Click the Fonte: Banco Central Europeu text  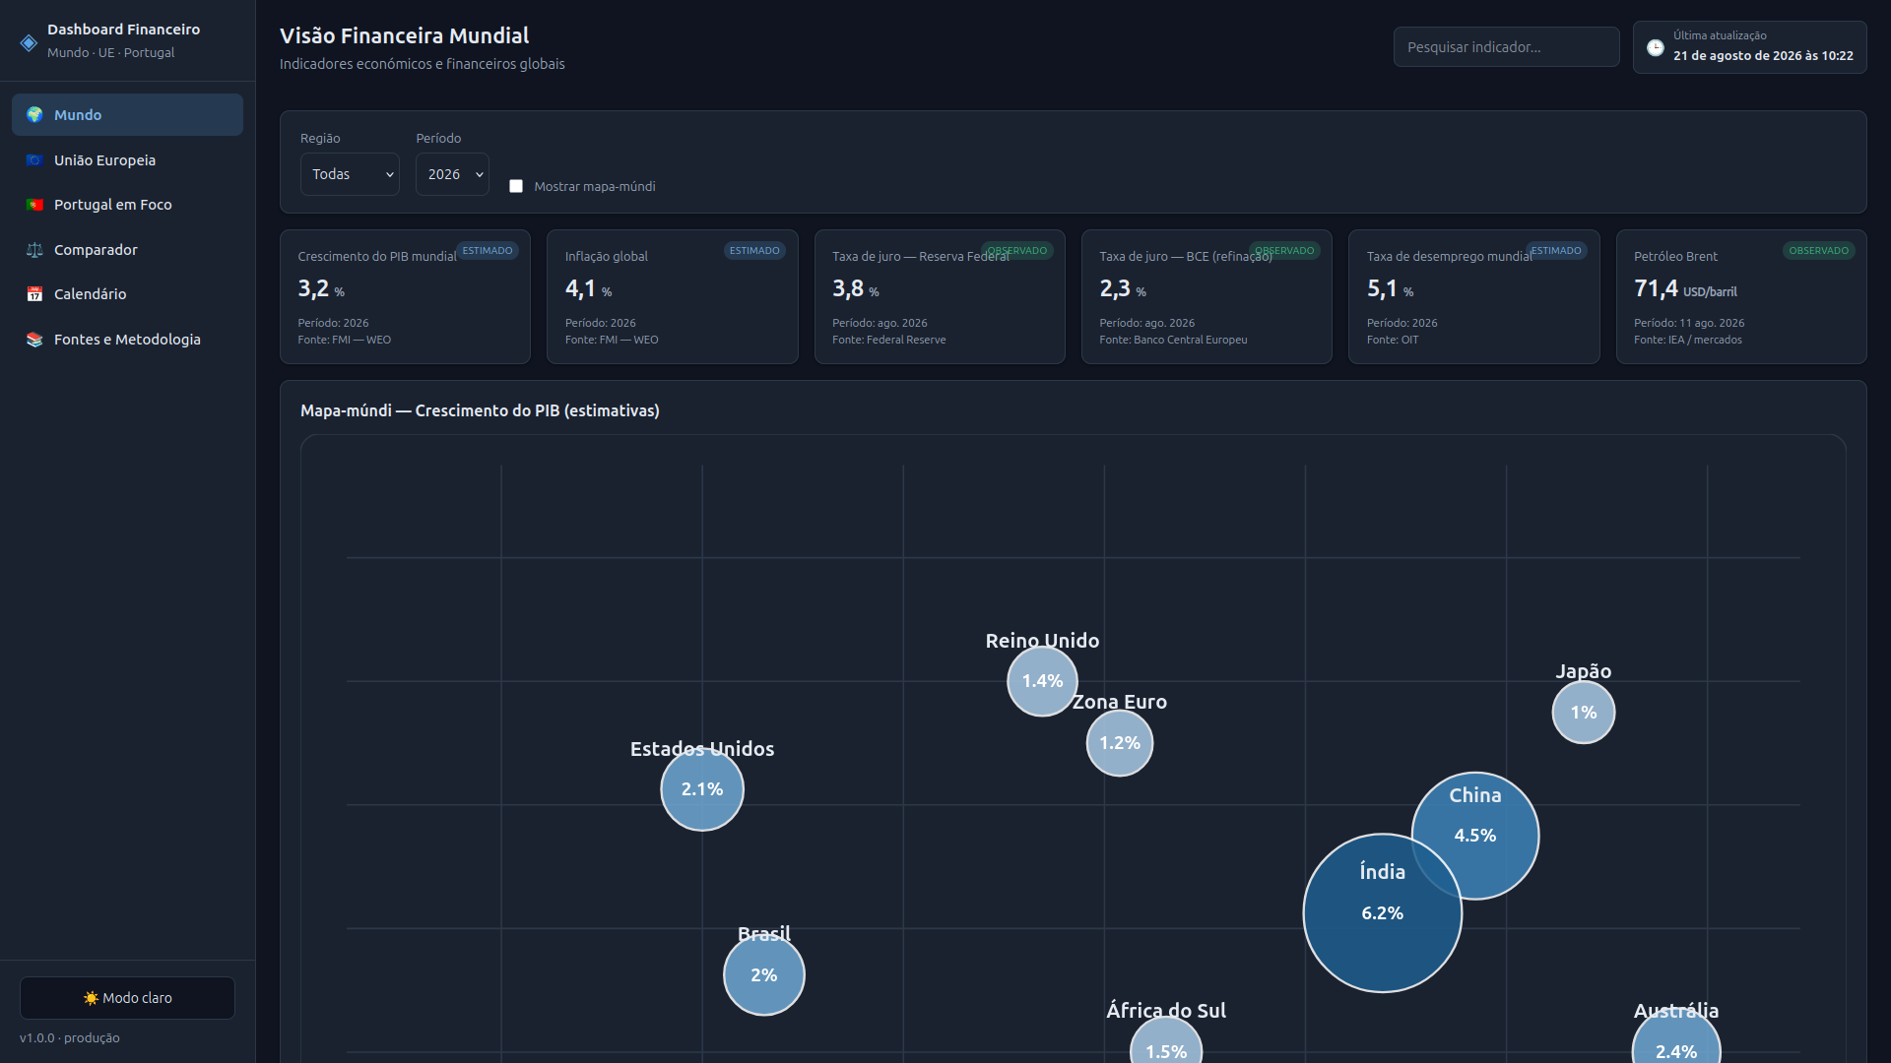[1173, 340]
